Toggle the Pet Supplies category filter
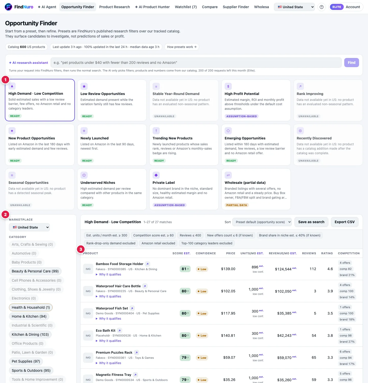This screenshot has height=383, width=368. pos(26,361)
